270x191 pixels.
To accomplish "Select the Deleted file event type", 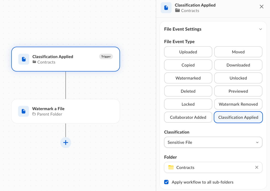I will (188, 91).
